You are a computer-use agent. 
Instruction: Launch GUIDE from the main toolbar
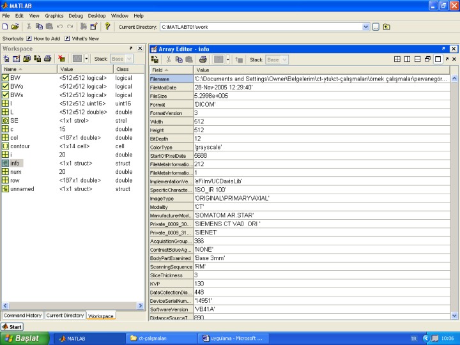point(93,27)
